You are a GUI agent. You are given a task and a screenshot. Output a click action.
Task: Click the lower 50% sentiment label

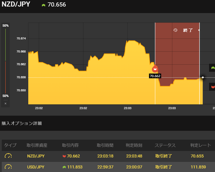(5, 96)
